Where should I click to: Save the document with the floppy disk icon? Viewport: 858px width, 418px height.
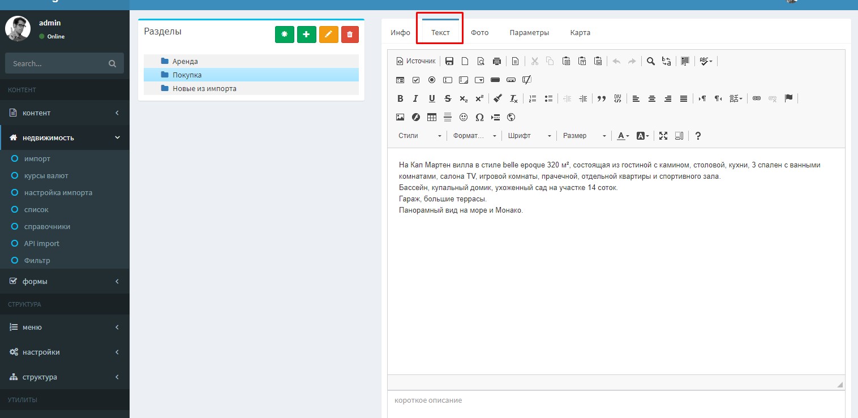pyautogui.click(x=449, y=61)
